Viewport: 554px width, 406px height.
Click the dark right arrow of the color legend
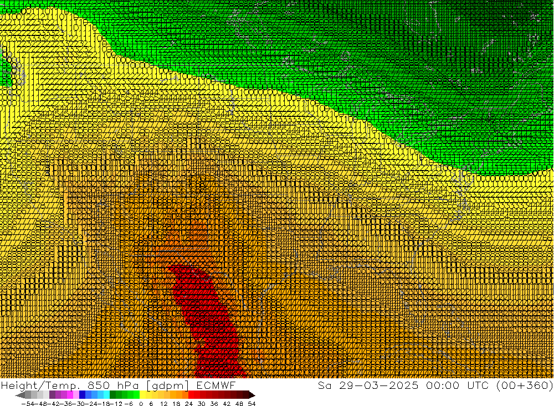252,395
